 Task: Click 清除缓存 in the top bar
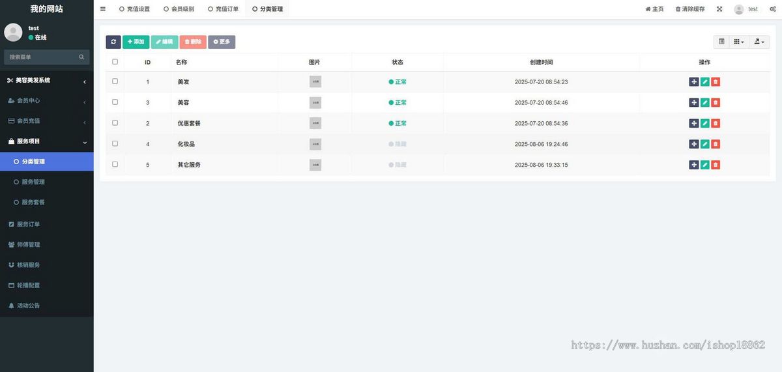pos(690,9)
